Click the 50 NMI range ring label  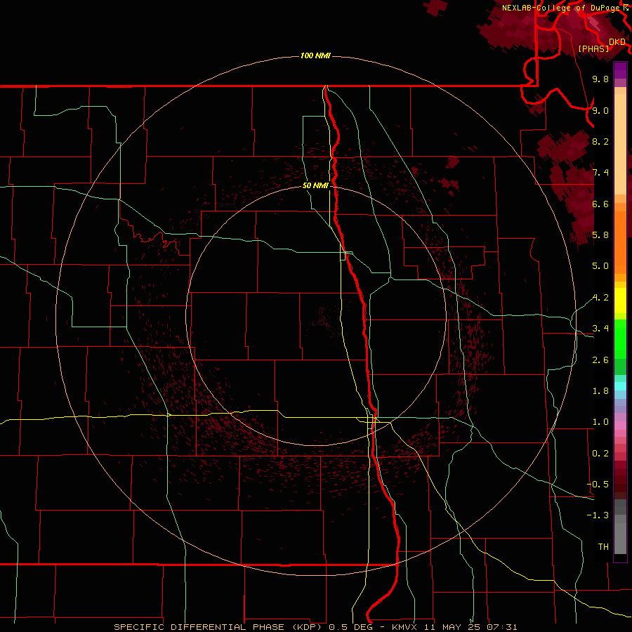click(315, 185)
